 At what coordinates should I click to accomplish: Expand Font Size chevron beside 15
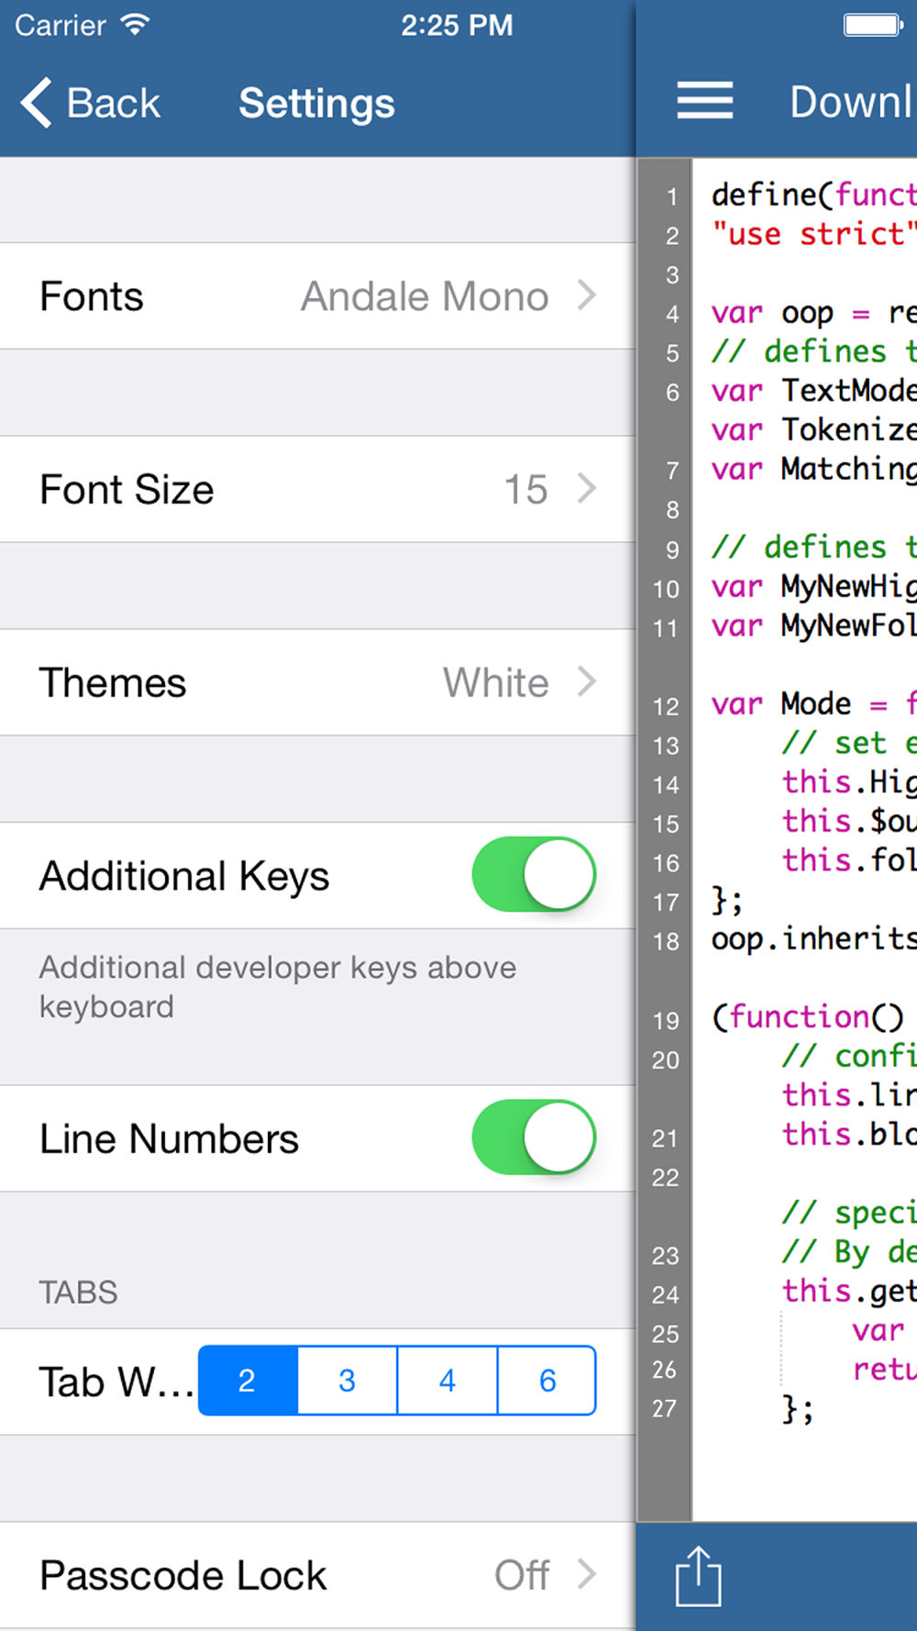tap(587, 488)
